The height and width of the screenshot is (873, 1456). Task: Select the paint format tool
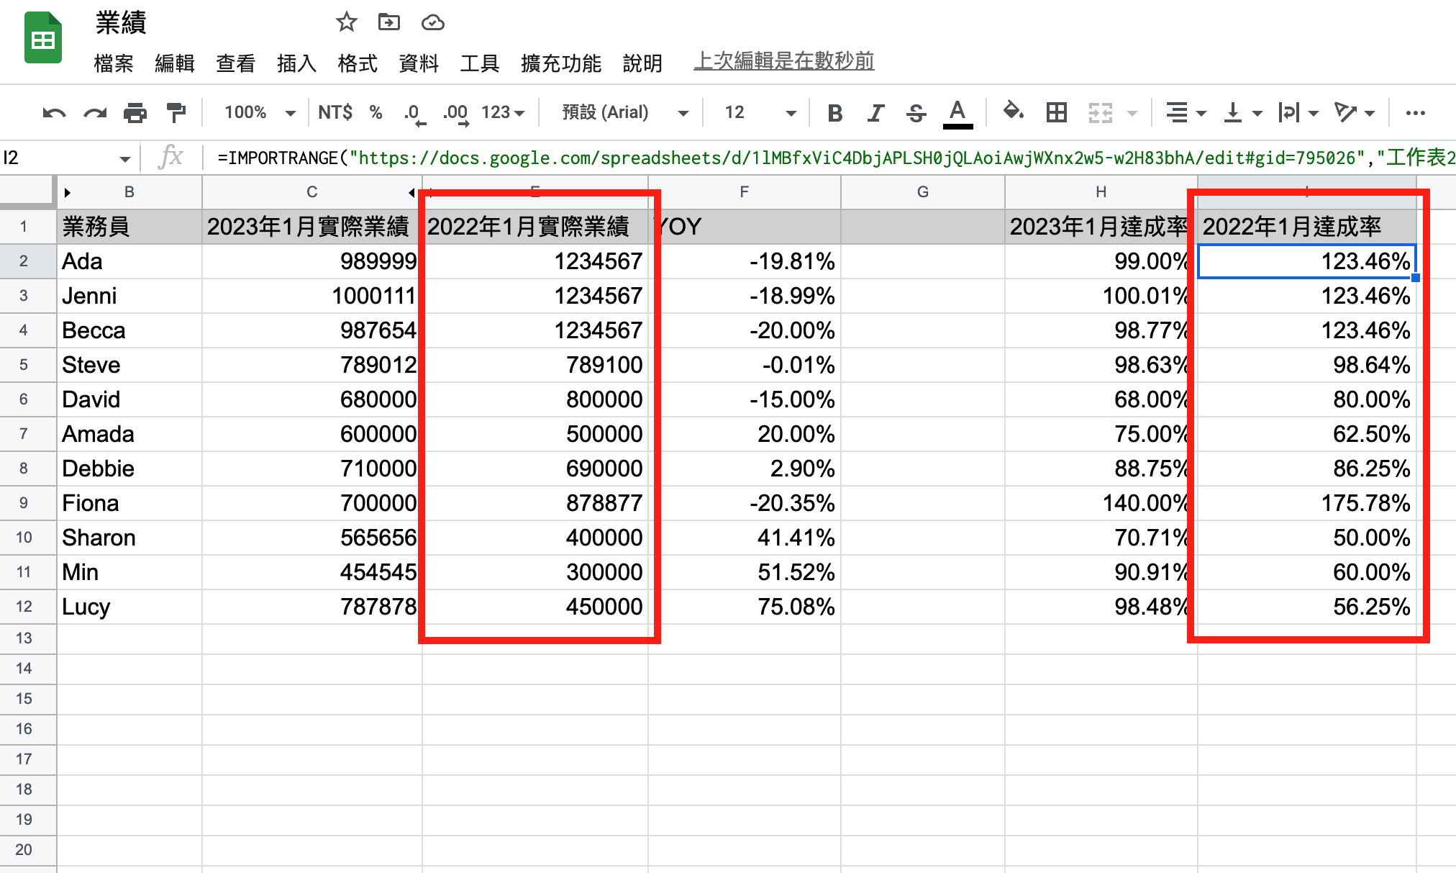pyautogui.click(x=176, y=112)
